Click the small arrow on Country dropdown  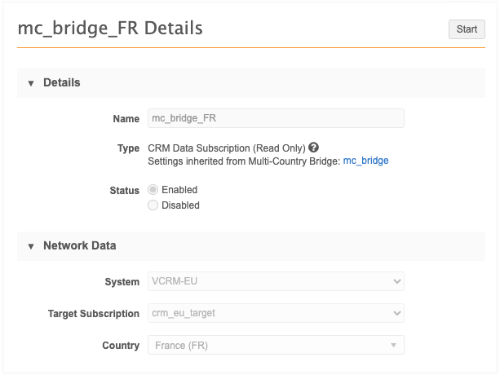tap(394, 346)
